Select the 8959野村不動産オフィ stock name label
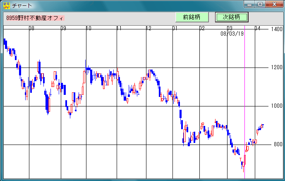Screen dimensions: 285x181 coord(35,18)
